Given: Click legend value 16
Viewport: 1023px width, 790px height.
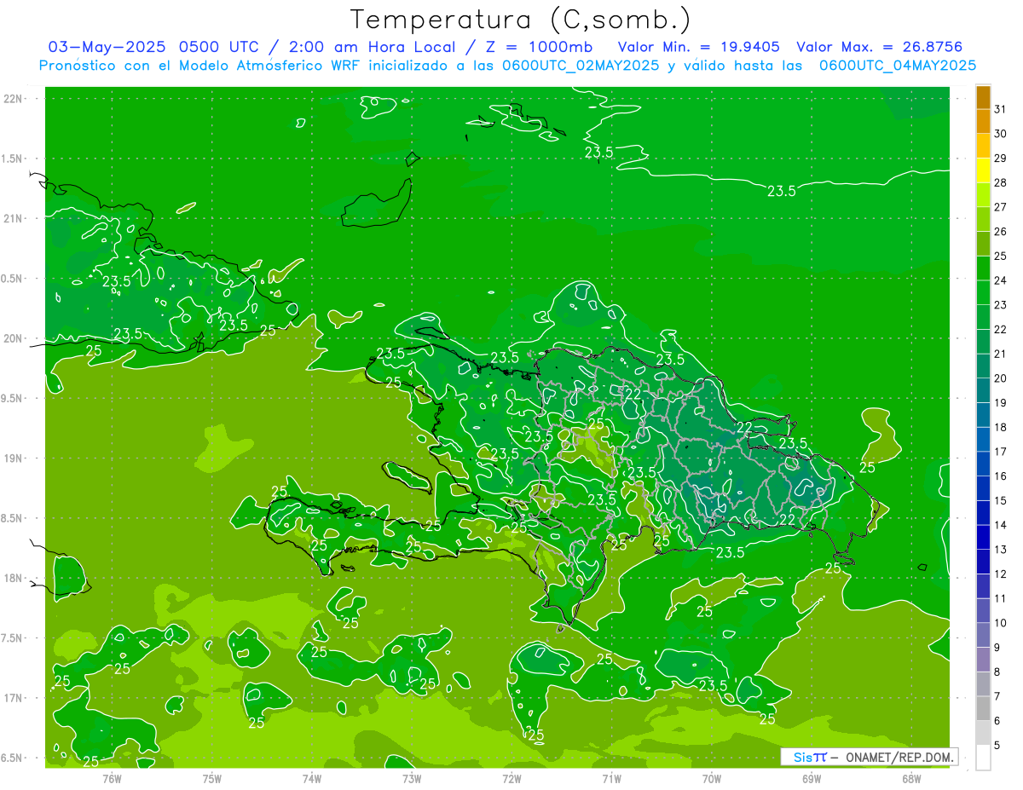Looking at the screenshot, I should (1000, 476).
